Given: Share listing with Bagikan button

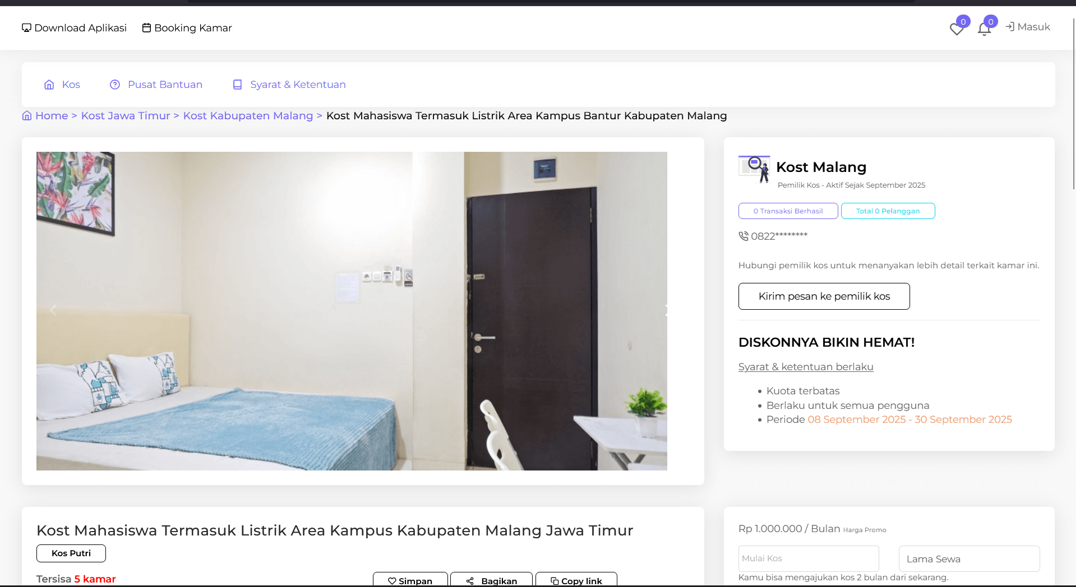Looking at the screenshot, I should (x=491, y=580).
